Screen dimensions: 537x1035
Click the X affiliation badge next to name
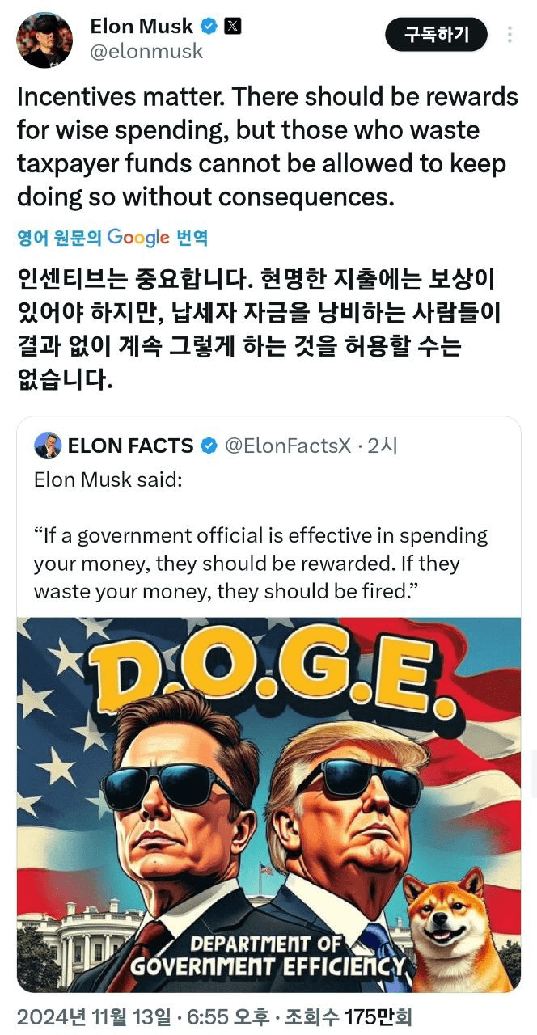click(232, 26)
